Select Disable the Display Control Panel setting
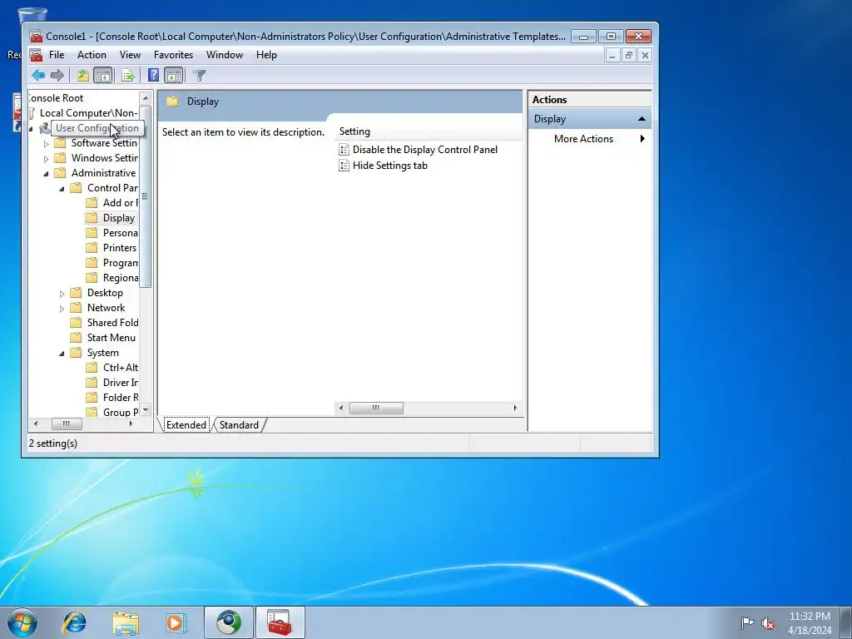 pos(425,150)
